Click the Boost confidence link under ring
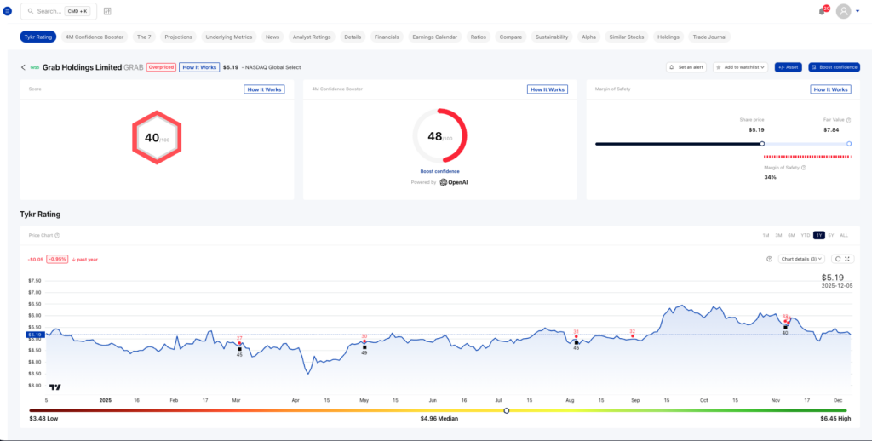This screenshot has height=441, width=872. (440, 171)
